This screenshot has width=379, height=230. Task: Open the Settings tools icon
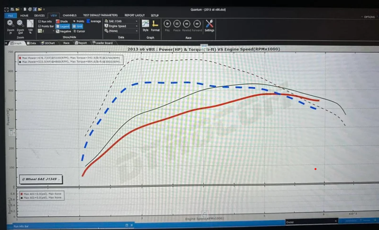click(x=209, y=24)
